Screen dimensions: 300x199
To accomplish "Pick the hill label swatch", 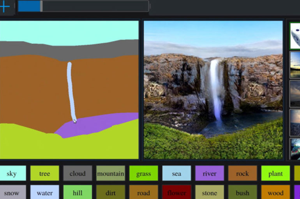I will [x=78, y=192].
